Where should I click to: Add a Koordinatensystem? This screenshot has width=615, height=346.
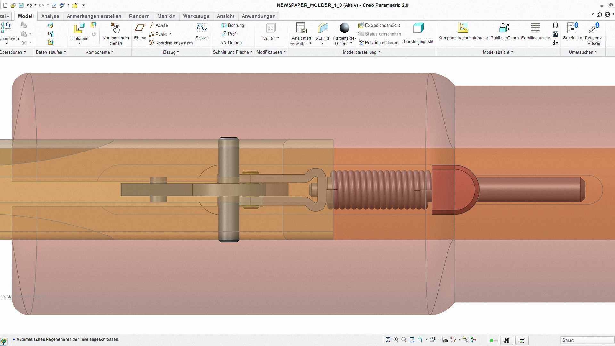(x=171, y=43)
